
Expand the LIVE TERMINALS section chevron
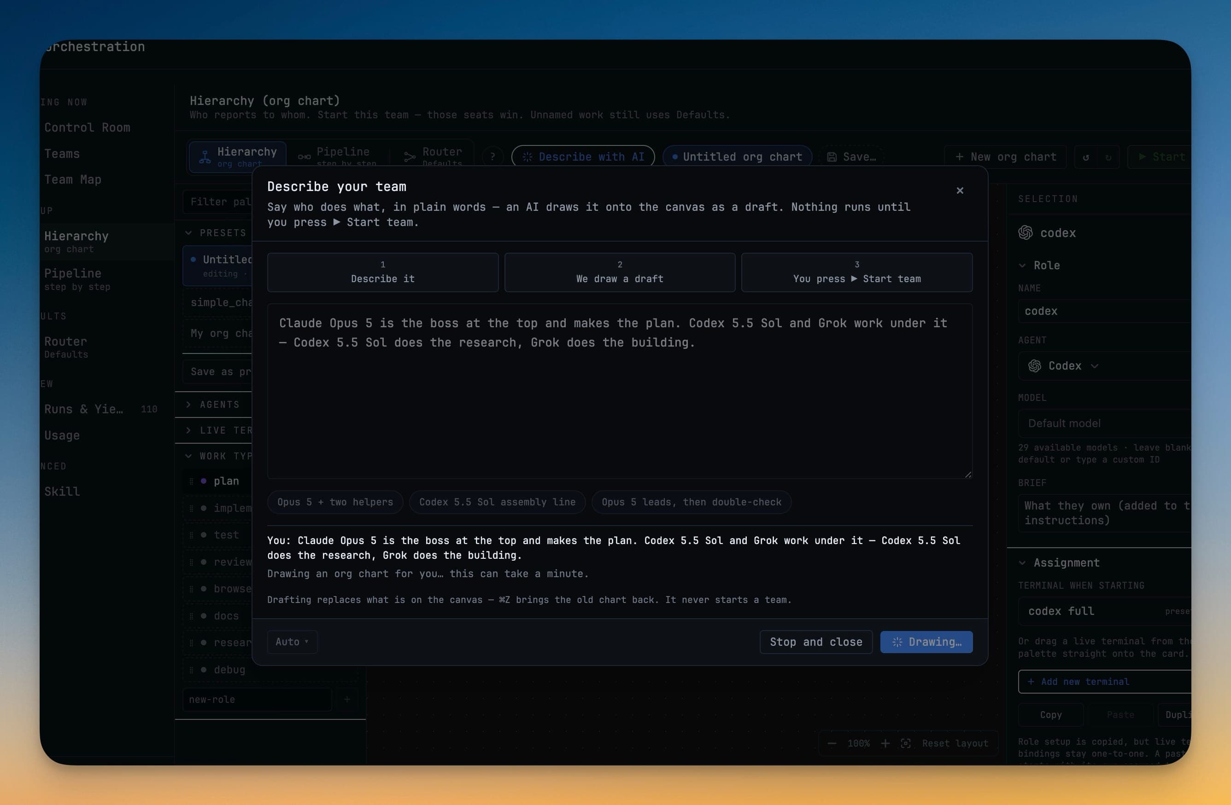pos(188,430)
